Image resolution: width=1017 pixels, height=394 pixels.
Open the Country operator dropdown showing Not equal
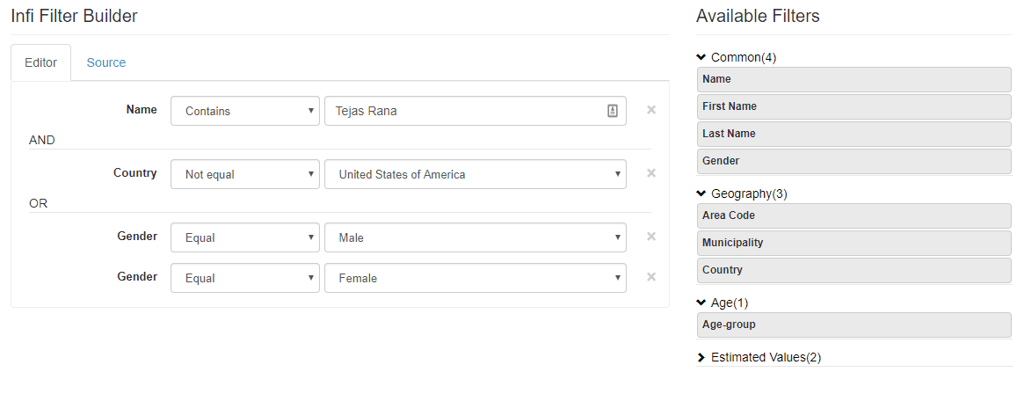point(244,174)
